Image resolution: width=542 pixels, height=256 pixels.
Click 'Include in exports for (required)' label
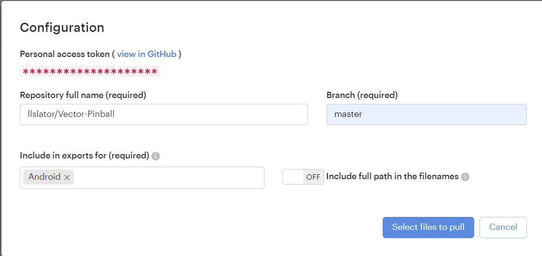(x=84, y=156)
